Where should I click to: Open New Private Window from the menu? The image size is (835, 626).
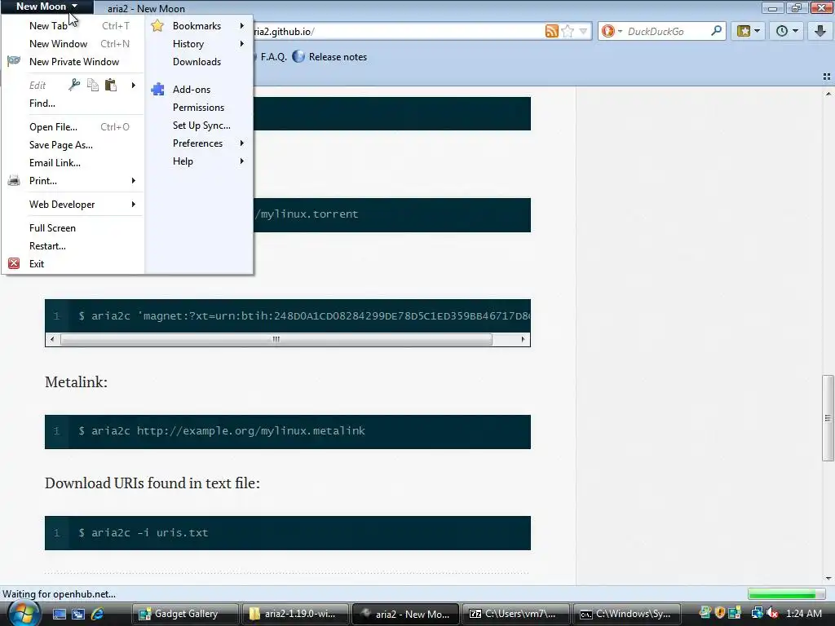point(74,62)
